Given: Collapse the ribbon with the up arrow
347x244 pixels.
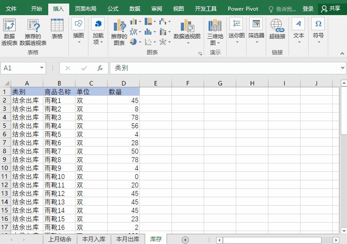Looking at the screenshot, I should point(342,53).
